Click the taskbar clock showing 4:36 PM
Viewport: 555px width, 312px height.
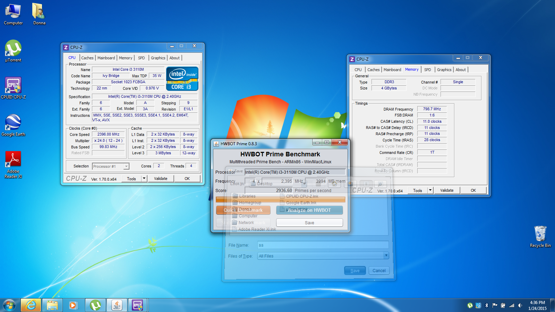pos(537,305)
